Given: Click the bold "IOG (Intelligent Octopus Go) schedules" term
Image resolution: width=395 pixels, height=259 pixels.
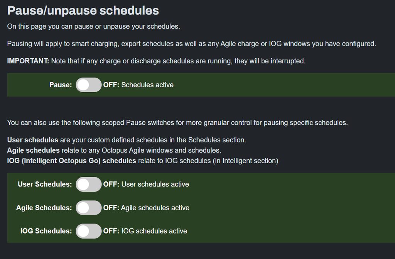Looking at the screenshot, I should [x=72, y=161].
